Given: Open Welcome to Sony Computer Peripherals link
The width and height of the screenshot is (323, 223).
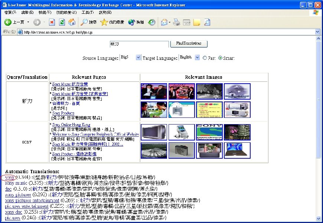Looking at the screenshot, I should coord(95,134).
